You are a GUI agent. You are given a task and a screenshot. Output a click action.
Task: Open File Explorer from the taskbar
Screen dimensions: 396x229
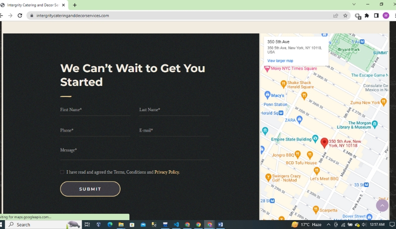(121, 225)
